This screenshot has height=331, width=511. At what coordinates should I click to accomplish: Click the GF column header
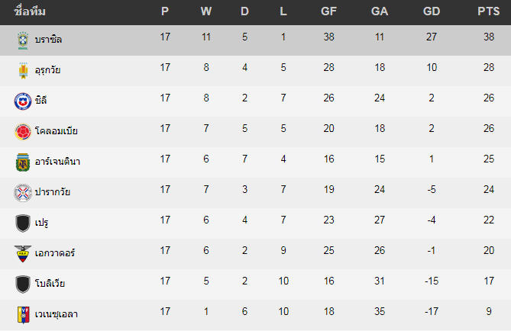329,11
